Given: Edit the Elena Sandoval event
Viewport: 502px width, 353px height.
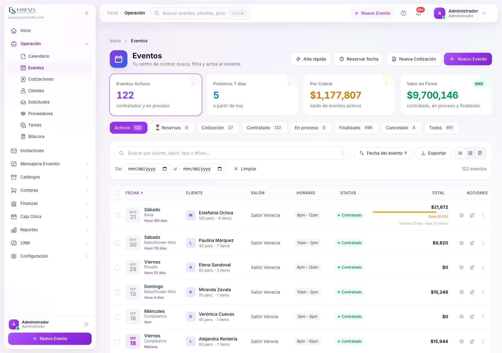Looking at the screenshot, I should pos(472,267).
